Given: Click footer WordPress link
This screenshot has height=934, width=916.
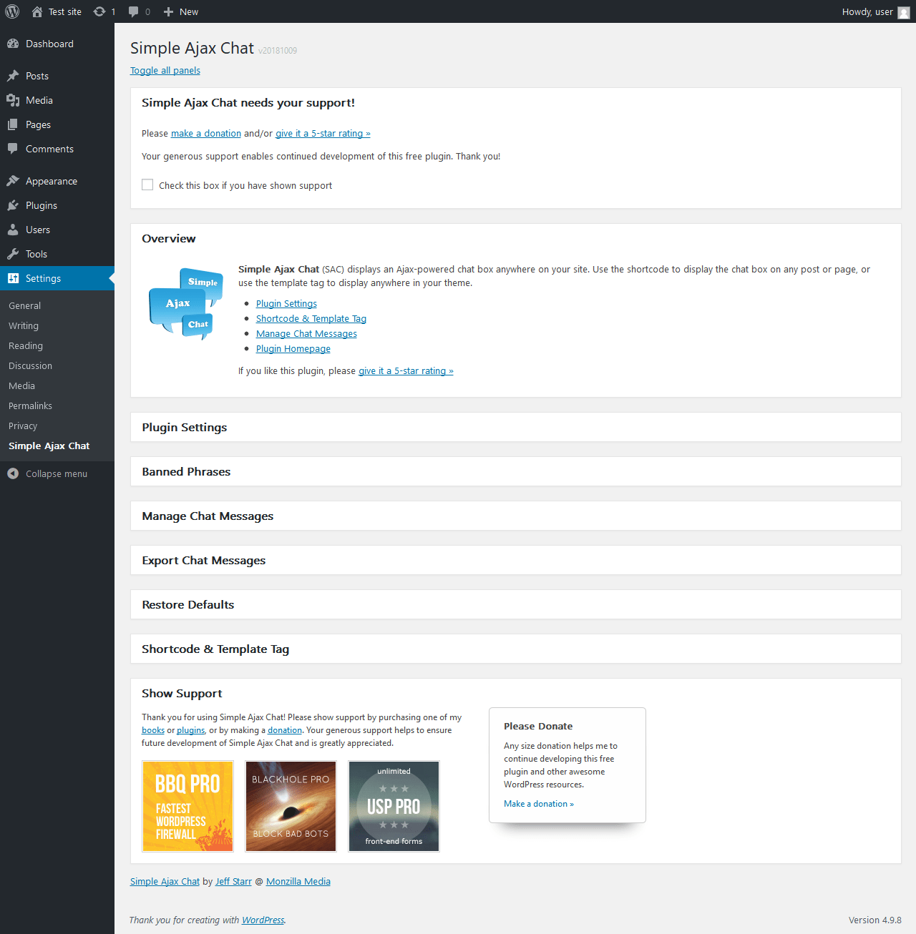Looking at the screenshot, I should tap(263, 920).
